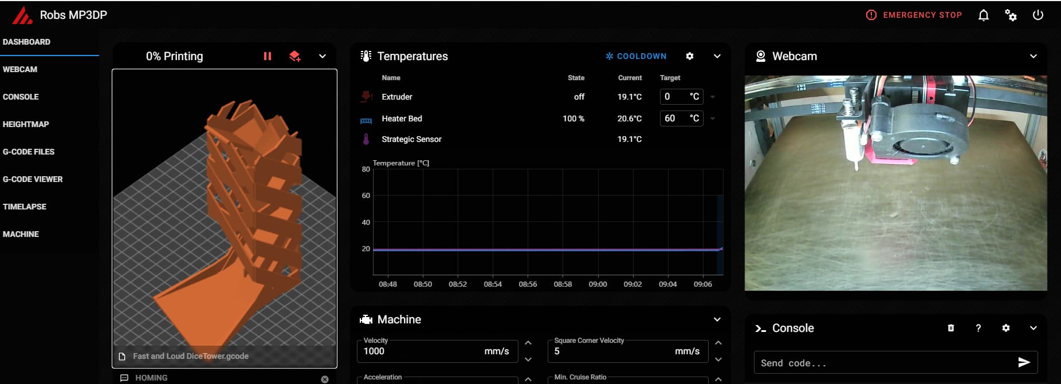
Task: Clear the console with trash icon
Action: pyautogui.click(x=951, y=328)
